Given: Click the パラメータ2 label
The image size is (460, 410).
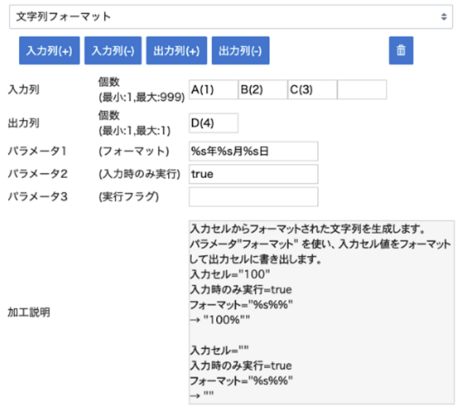Looking at the screenshot, I should click(37, 174).
